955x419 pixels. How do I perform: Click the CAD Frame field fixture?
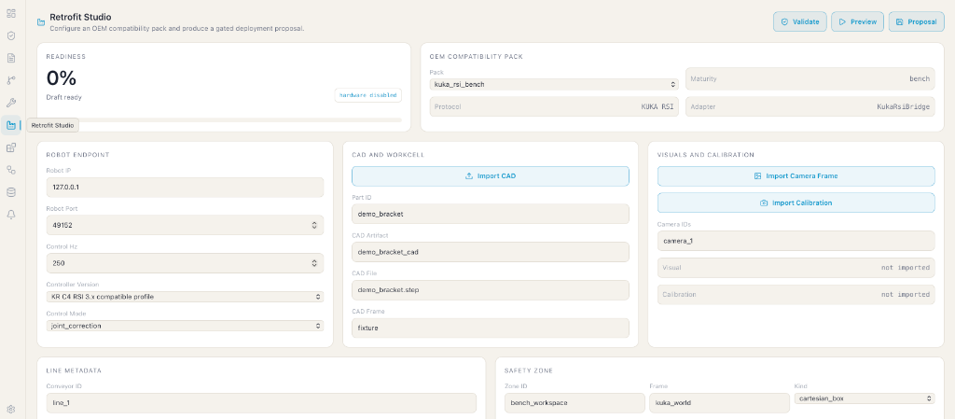[x=491, y=328]
